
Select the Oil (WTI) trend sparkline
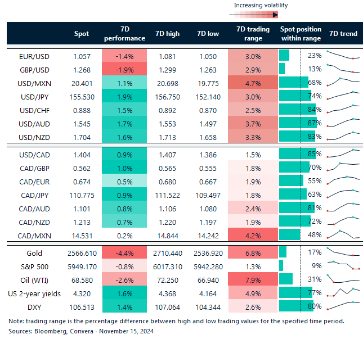point(343,279)
